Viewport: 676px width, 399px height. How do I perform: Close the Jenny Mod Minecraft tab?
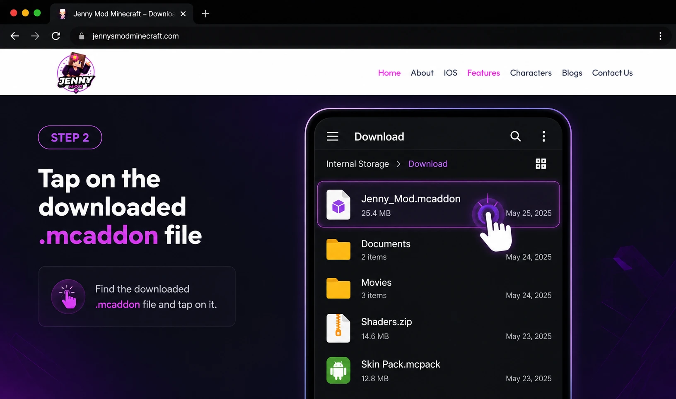(x=183, y=14)
